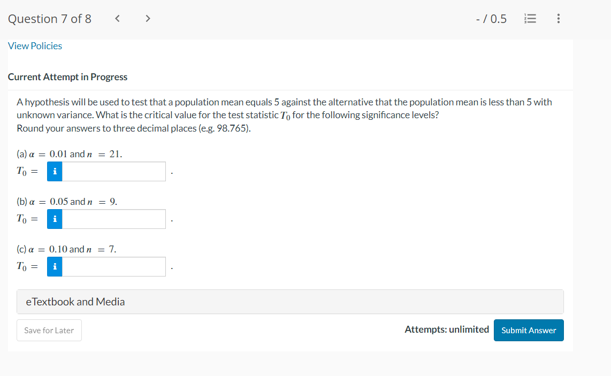611x376 pixels.
Task: Open the View Policies page
Action: point(35,45)
